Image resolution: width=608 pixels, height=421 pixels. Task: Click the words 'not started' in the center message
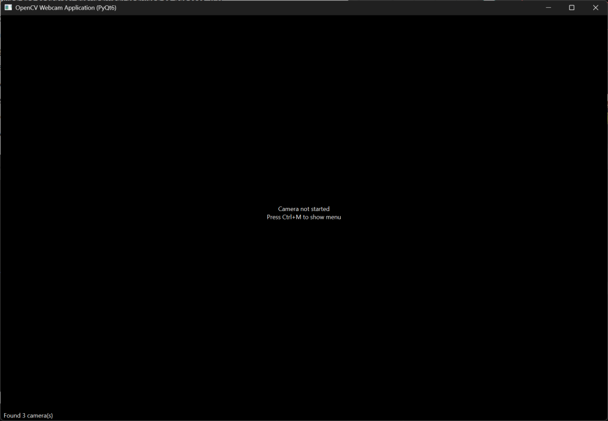pos(315,209)
